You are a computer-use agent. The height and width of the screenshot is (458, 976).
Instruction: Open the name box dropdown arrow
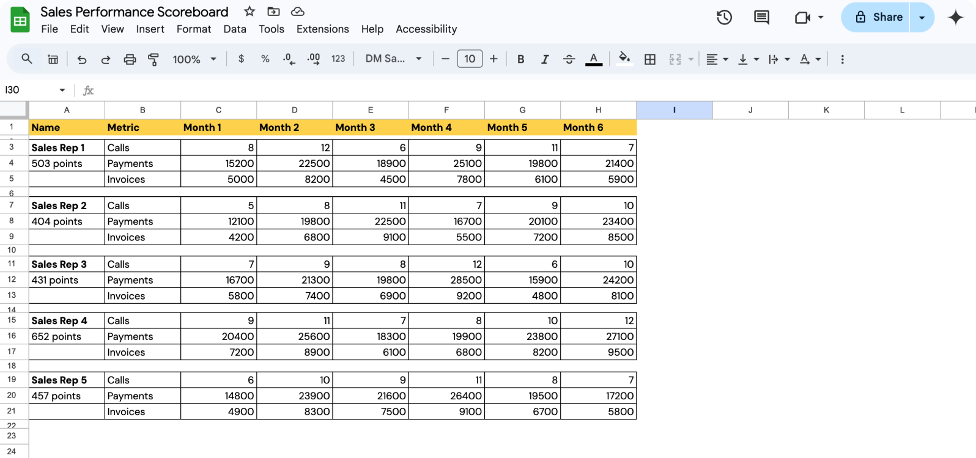tap(62, 90)
